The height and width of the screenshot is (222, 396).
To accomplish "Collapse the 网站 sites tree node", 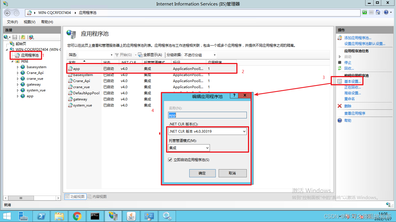I will point(12,61).
